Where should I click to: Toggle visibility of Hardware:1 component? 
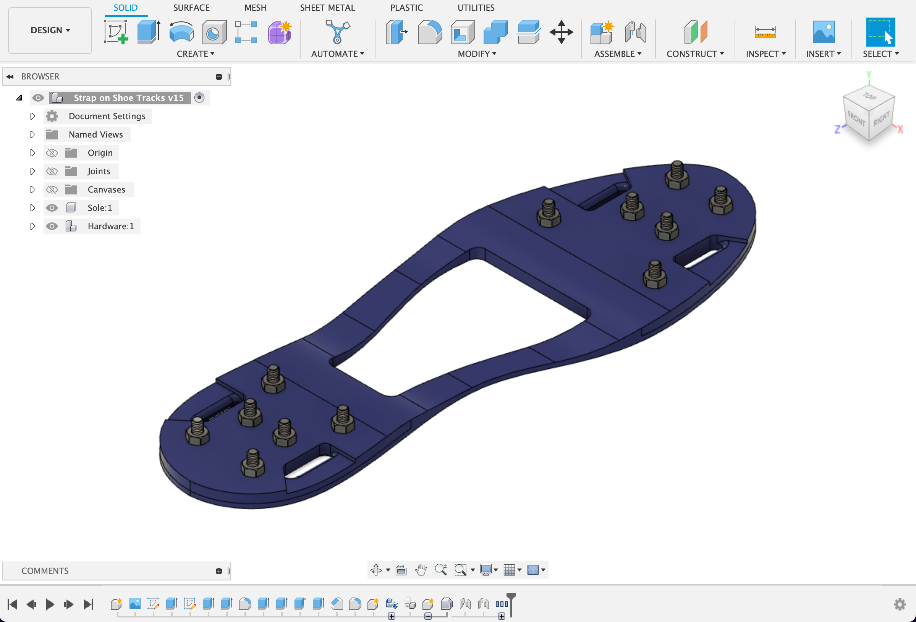[52, 226]
